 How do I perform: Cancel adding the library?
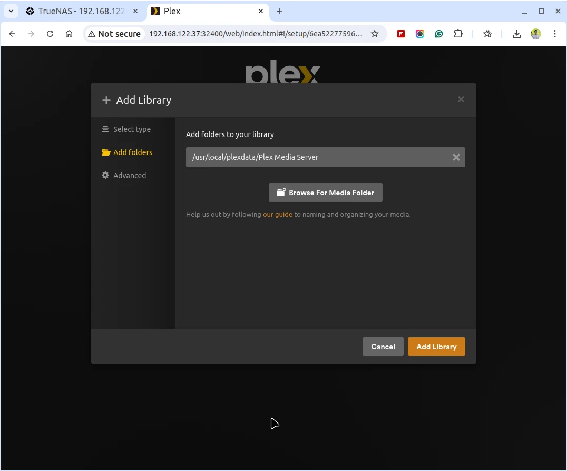[383, 347]
